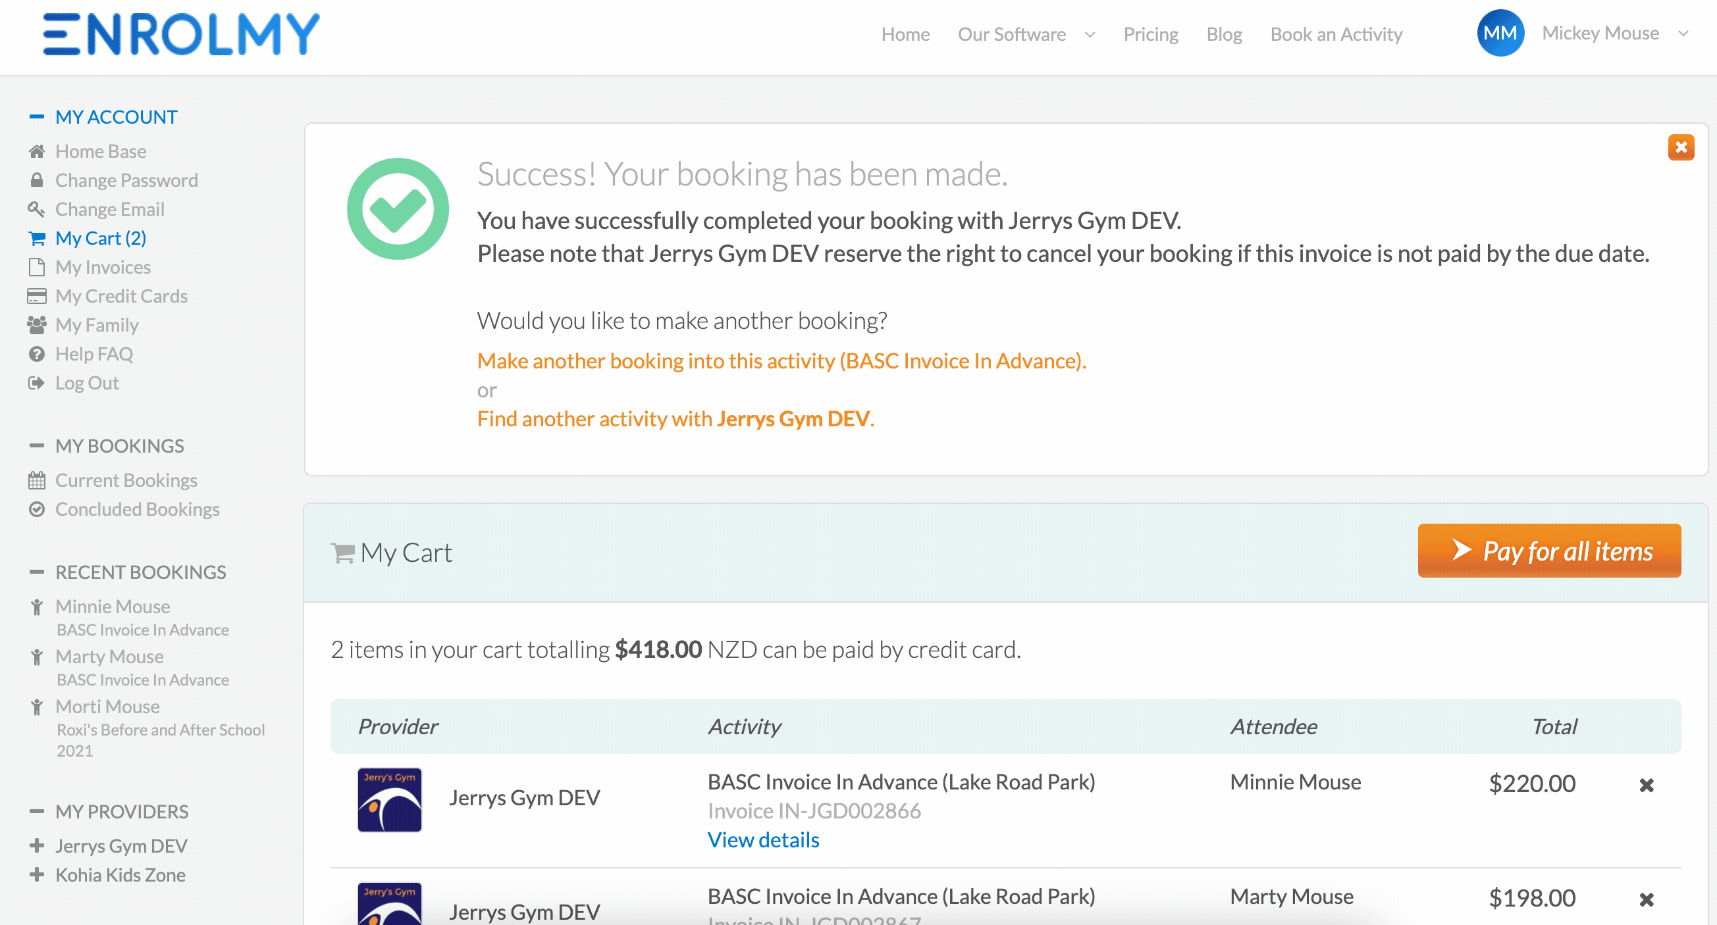This screenshot has width=1717, height=925.
Task: Open the Blog page
Action: click(x=1224, y=34)
